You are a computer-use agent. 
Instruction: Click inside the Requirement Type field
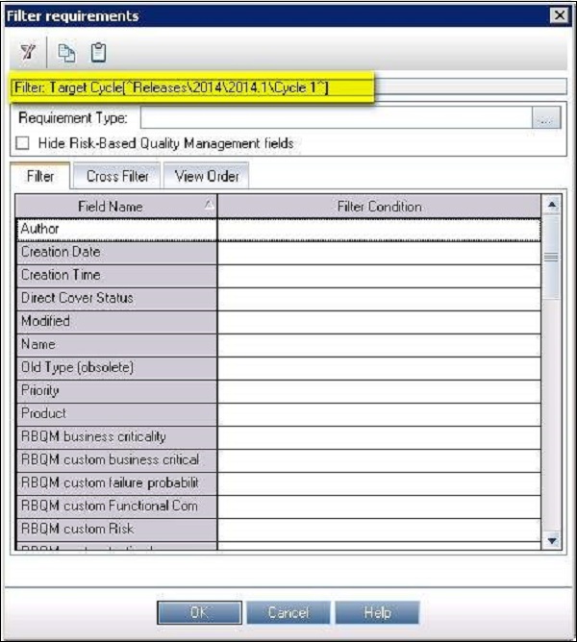pos(335,119)
